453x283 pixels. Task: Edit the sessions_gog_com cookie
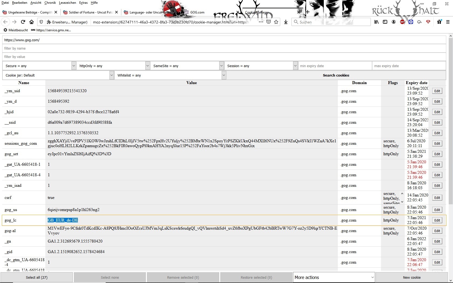437,143
